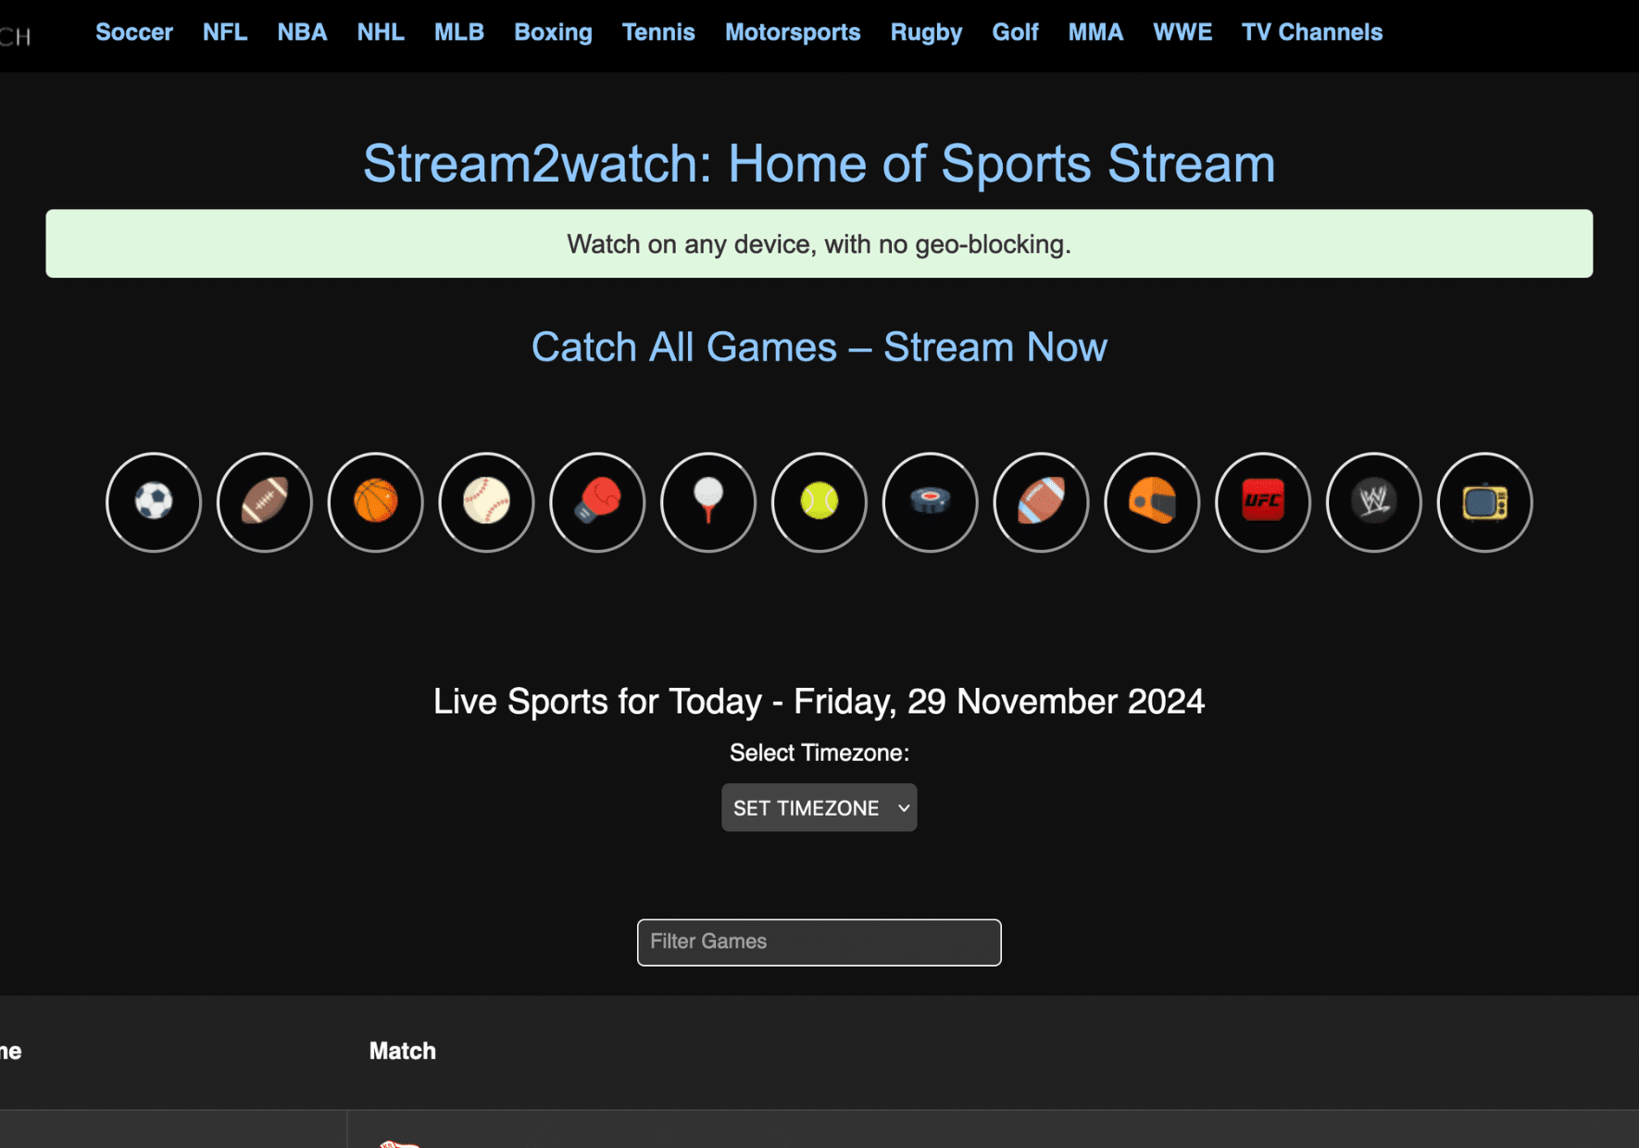This screenshot has height=1148, width=1639.
Task: Click the Match column header
Action: pos(403,1051)
